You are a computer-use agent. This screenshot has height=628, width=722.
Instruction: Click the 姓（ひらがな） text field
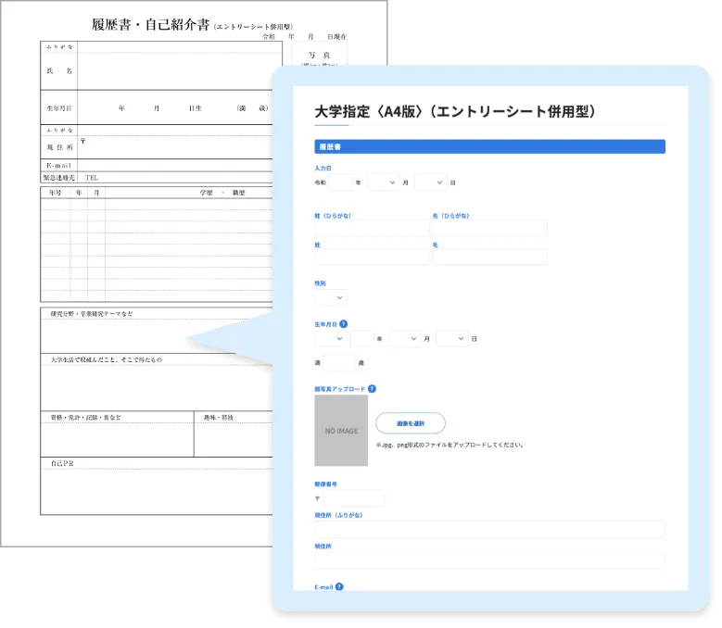[x=372, y=228]
